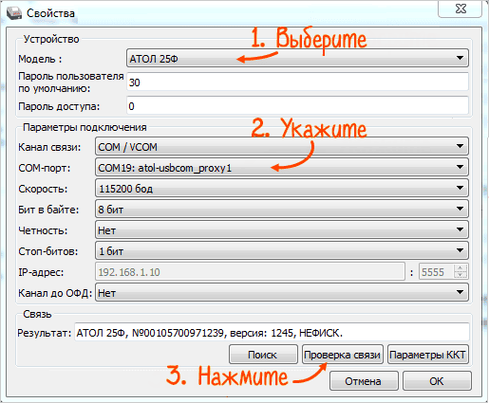Click the Пароль доступа input field
The width and height of the screenshot is (489, 403).
(x=297, y=106)
